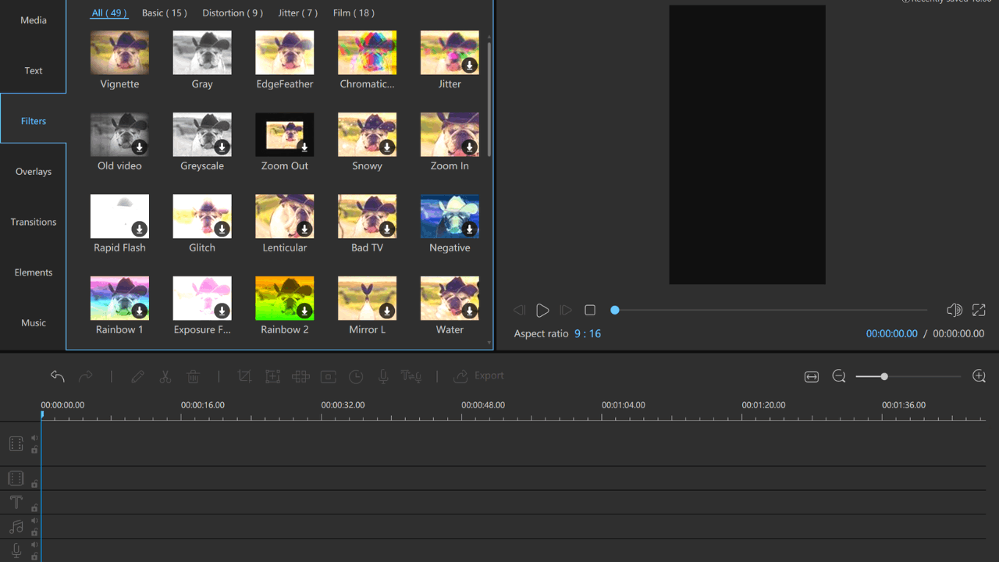Open the Text panel in sidebar
The height and width of the screenshot is (562, 999).
click(x=34, y=70)
